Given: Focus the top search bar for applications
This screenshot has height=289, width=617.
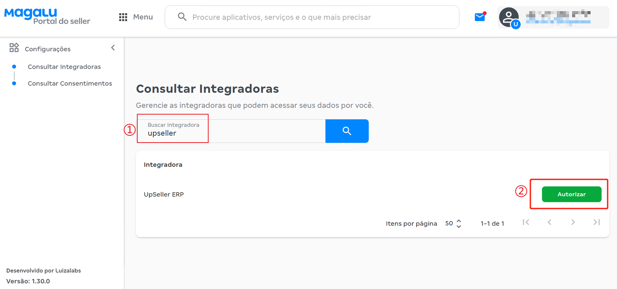Looking at the screenshot, I should [312, 17].
